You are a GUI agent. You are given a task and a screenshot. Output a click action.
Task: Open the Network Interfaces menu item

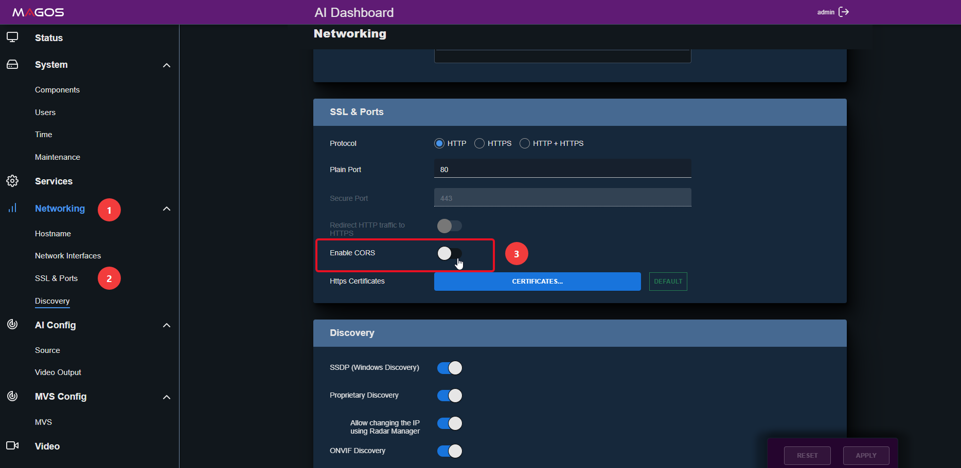(x=68, y=255)
